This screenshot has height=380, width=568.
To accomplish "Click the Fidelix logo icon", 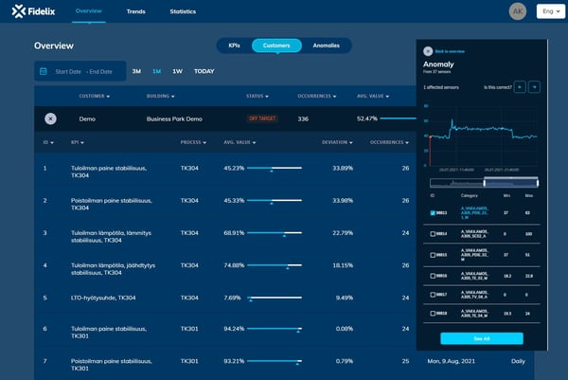I will click(18, 11).
